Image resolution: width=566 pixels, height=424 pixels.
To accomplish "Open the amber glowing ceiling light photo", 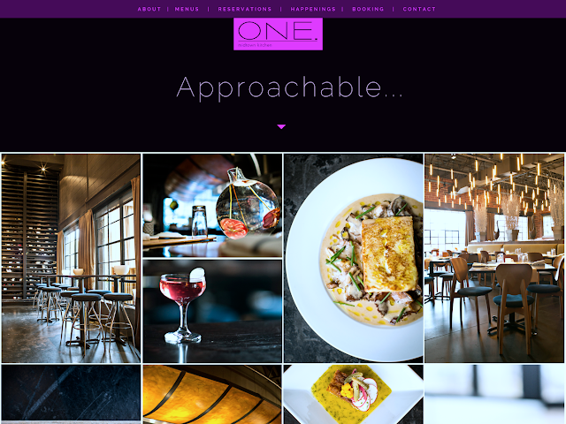I will (x=212, y=395).
